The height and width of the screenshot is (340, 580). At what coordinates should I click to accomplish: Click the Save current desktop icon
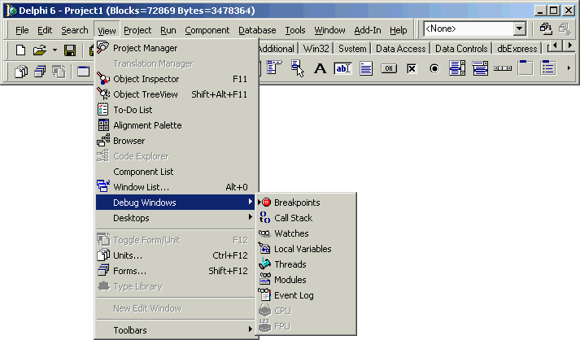coord(546,28)
